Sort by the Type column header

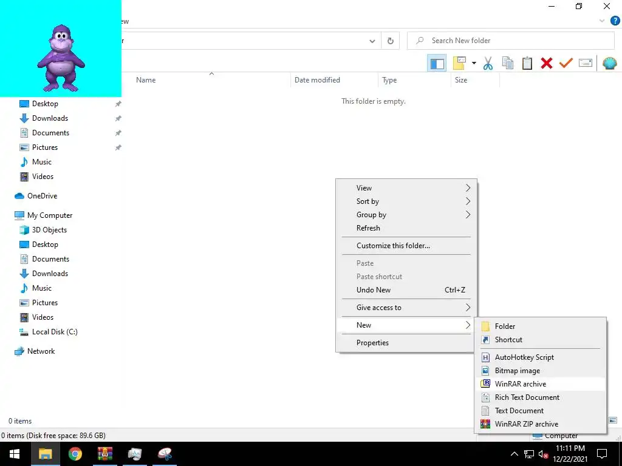pyautogui.click(x=389, y=80)
